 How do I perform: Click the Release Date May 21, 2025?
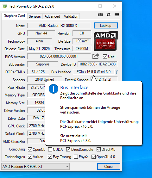(x=39, y=49)
